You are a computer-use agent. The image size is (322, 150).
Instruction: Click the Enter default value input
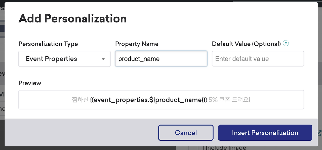click(258, 59)
